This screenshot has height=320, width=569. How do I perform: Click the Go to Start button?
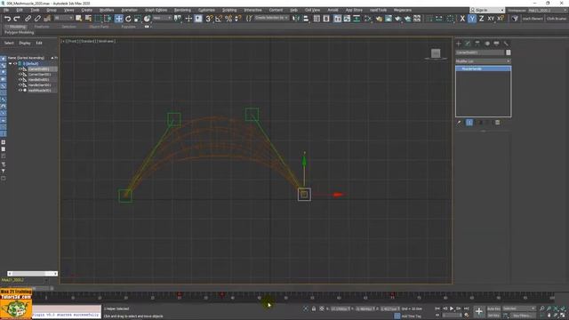pos(437,308)
